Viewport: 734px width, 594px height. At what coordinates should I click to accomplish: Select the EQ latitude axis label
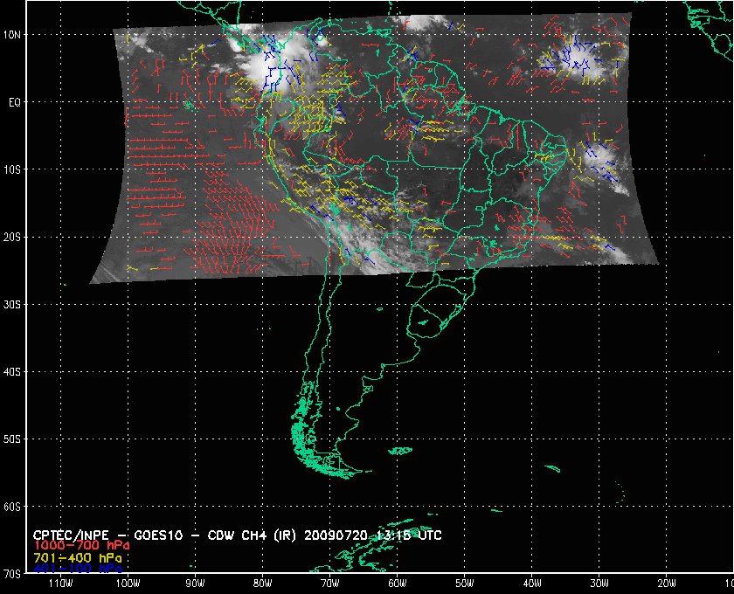coord(12,101)
